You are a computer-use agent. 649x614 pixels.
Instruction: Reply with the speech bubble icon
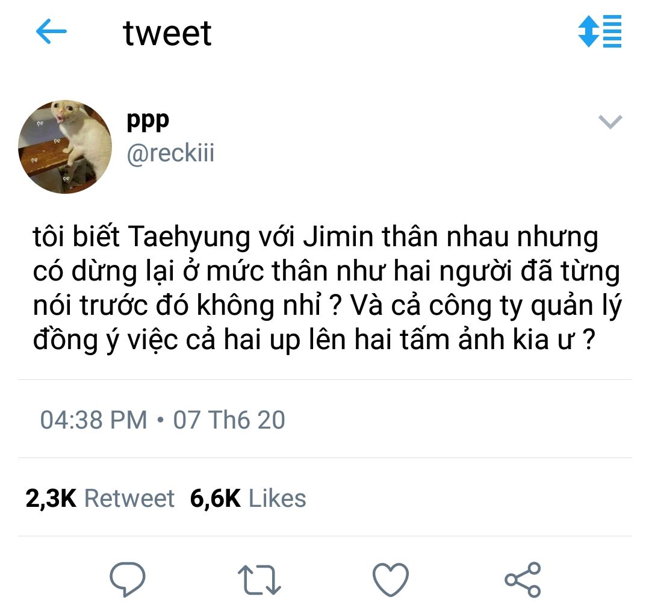[x=128, y=579]
